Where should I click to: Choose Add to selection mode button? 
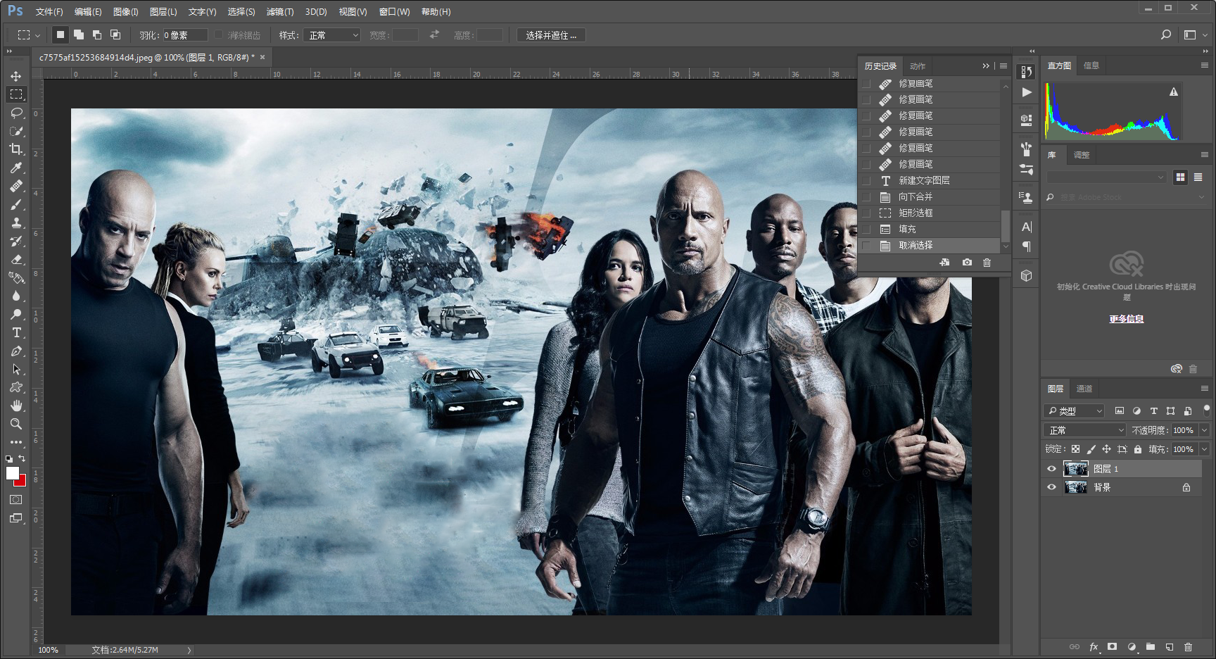(x=79, y=34)
